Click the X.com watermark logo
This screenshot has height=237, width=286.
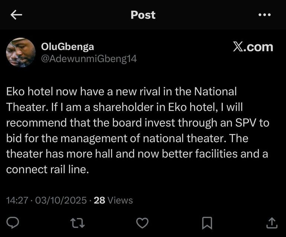(253, 47)
